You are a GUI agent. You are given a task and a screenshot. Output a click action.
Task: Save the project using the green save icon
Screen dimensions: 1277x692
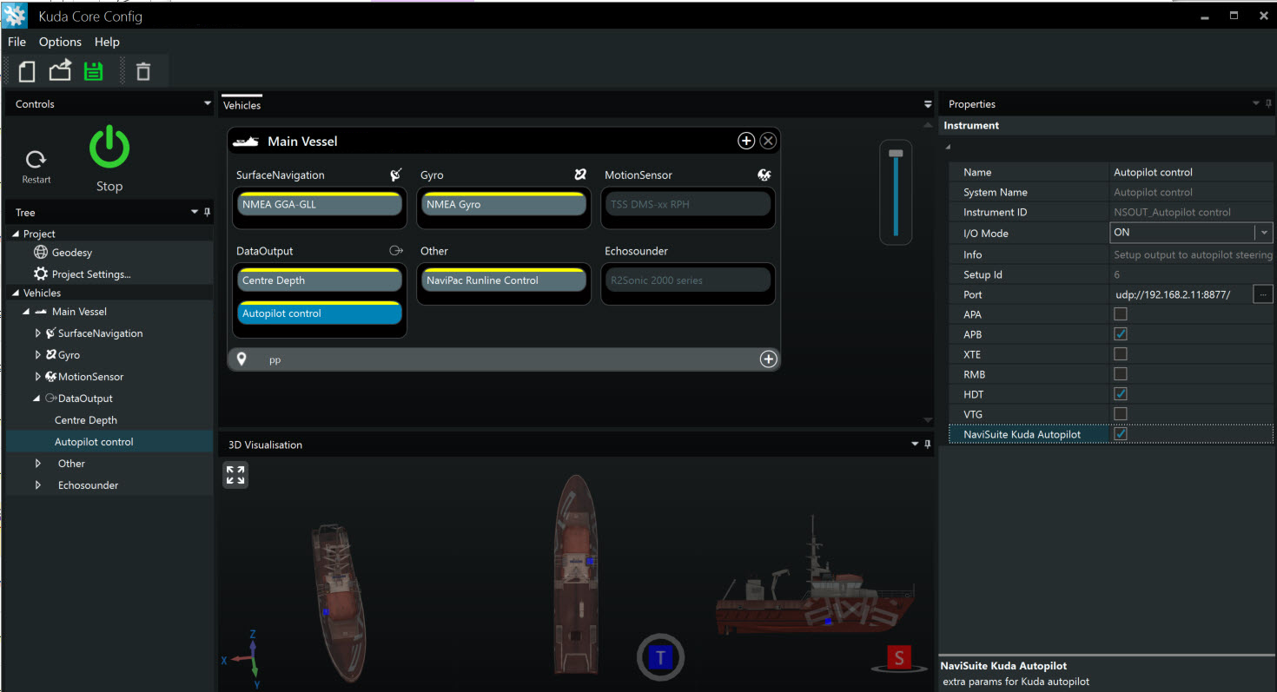(x=93, y=70)
